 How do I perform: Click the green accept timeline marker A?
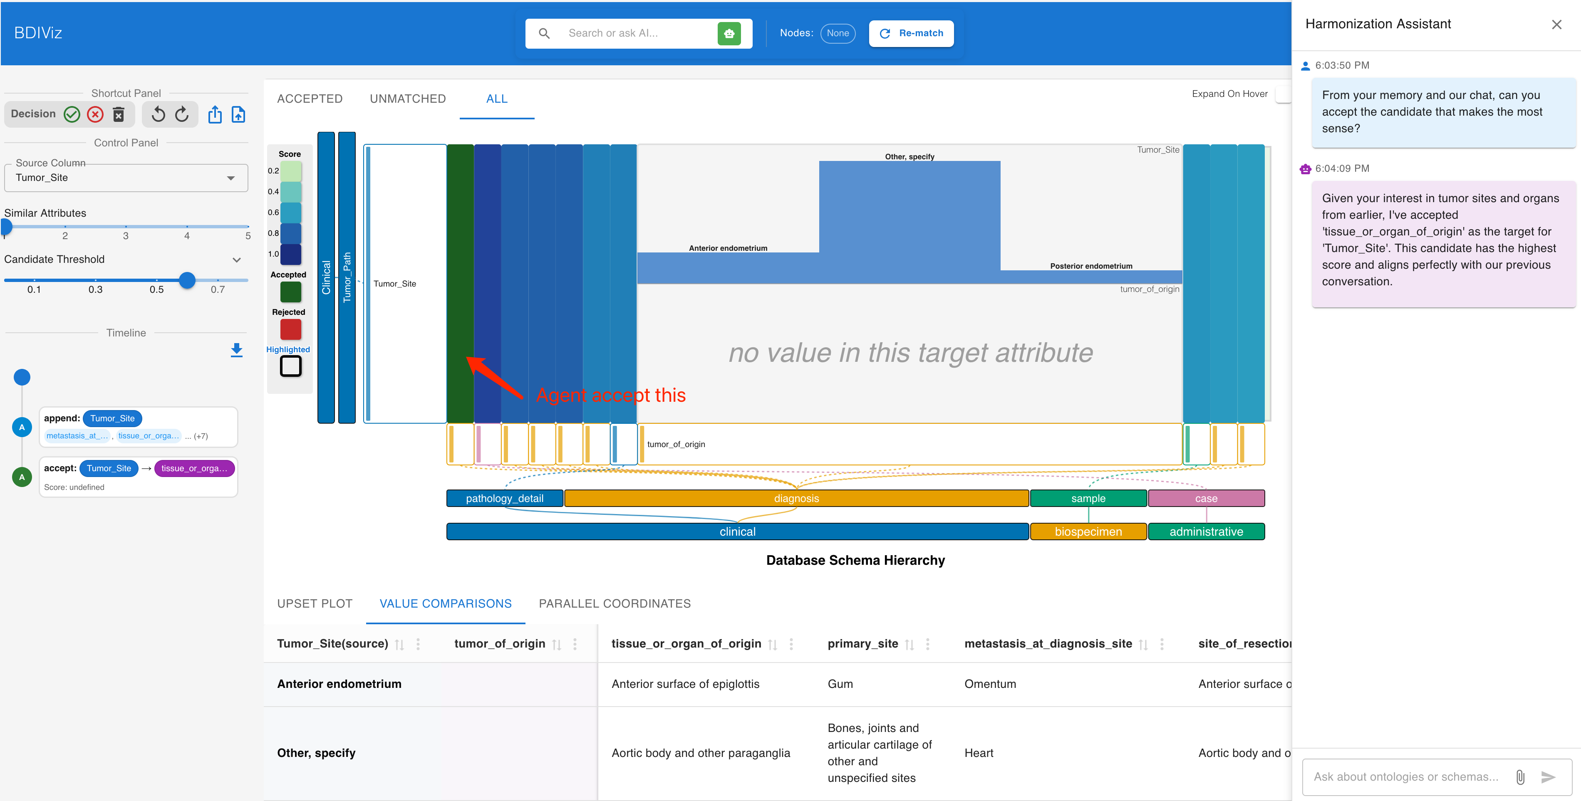pos(22,477)
